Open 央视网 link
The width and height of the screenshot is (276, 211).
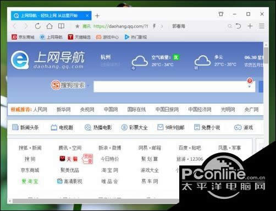tap(87, 110)
